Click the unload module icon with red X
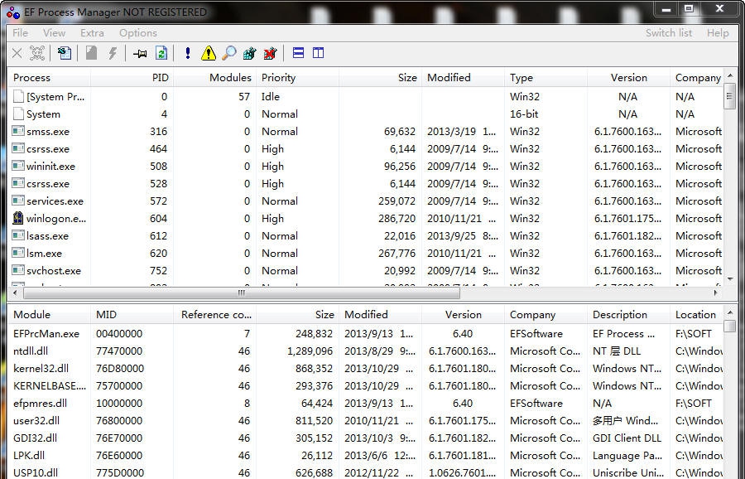This screenshot has width=745, height=479. 269,53
